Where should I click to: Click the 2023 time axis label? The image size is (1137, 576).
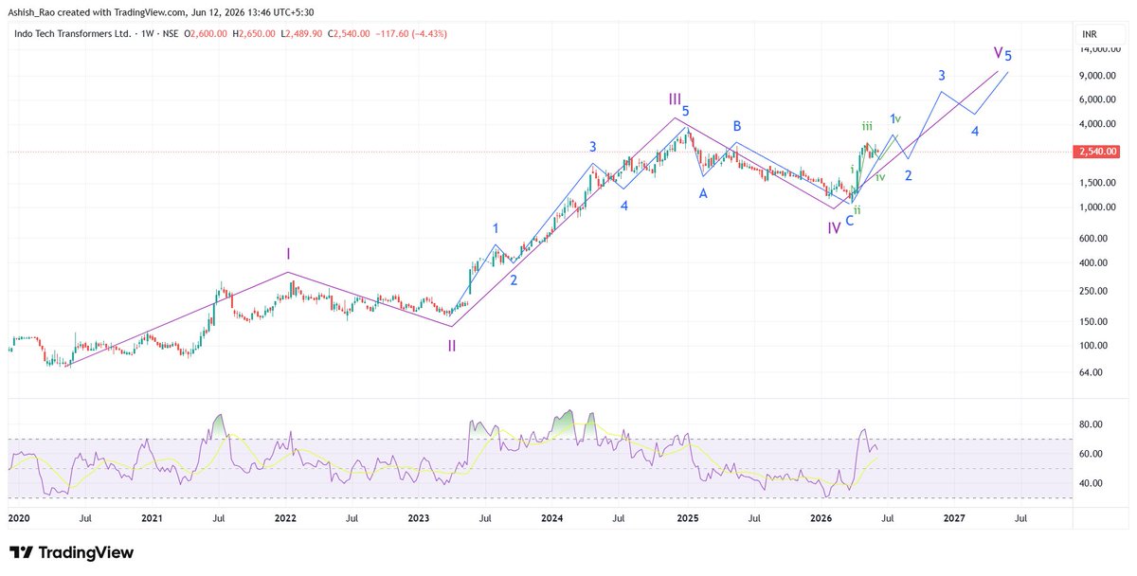coord(419,518)
